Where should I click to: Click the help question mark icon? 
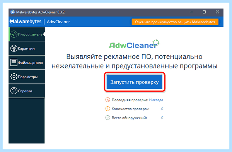(14, 91)
